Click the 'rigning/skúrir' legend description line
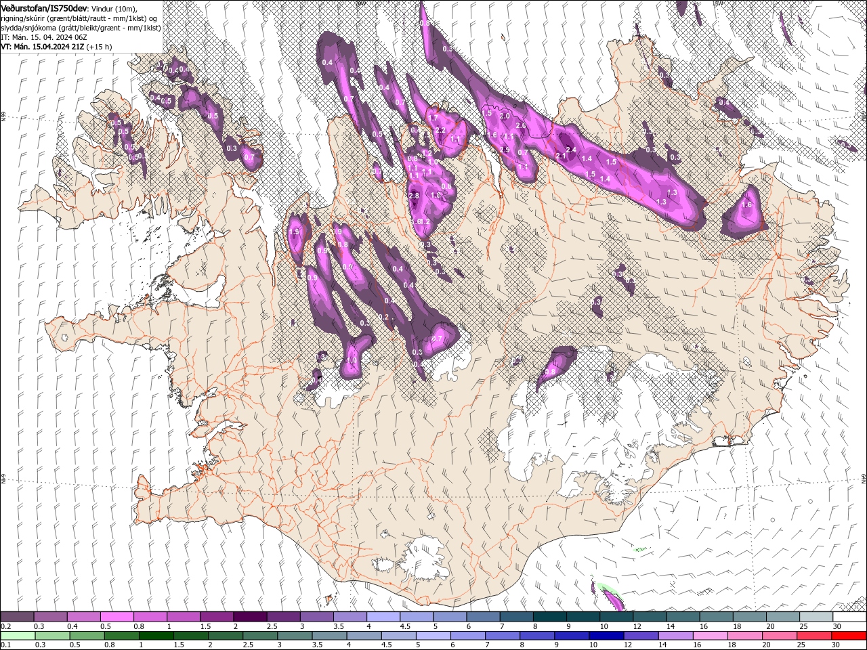 pos(79,18)
